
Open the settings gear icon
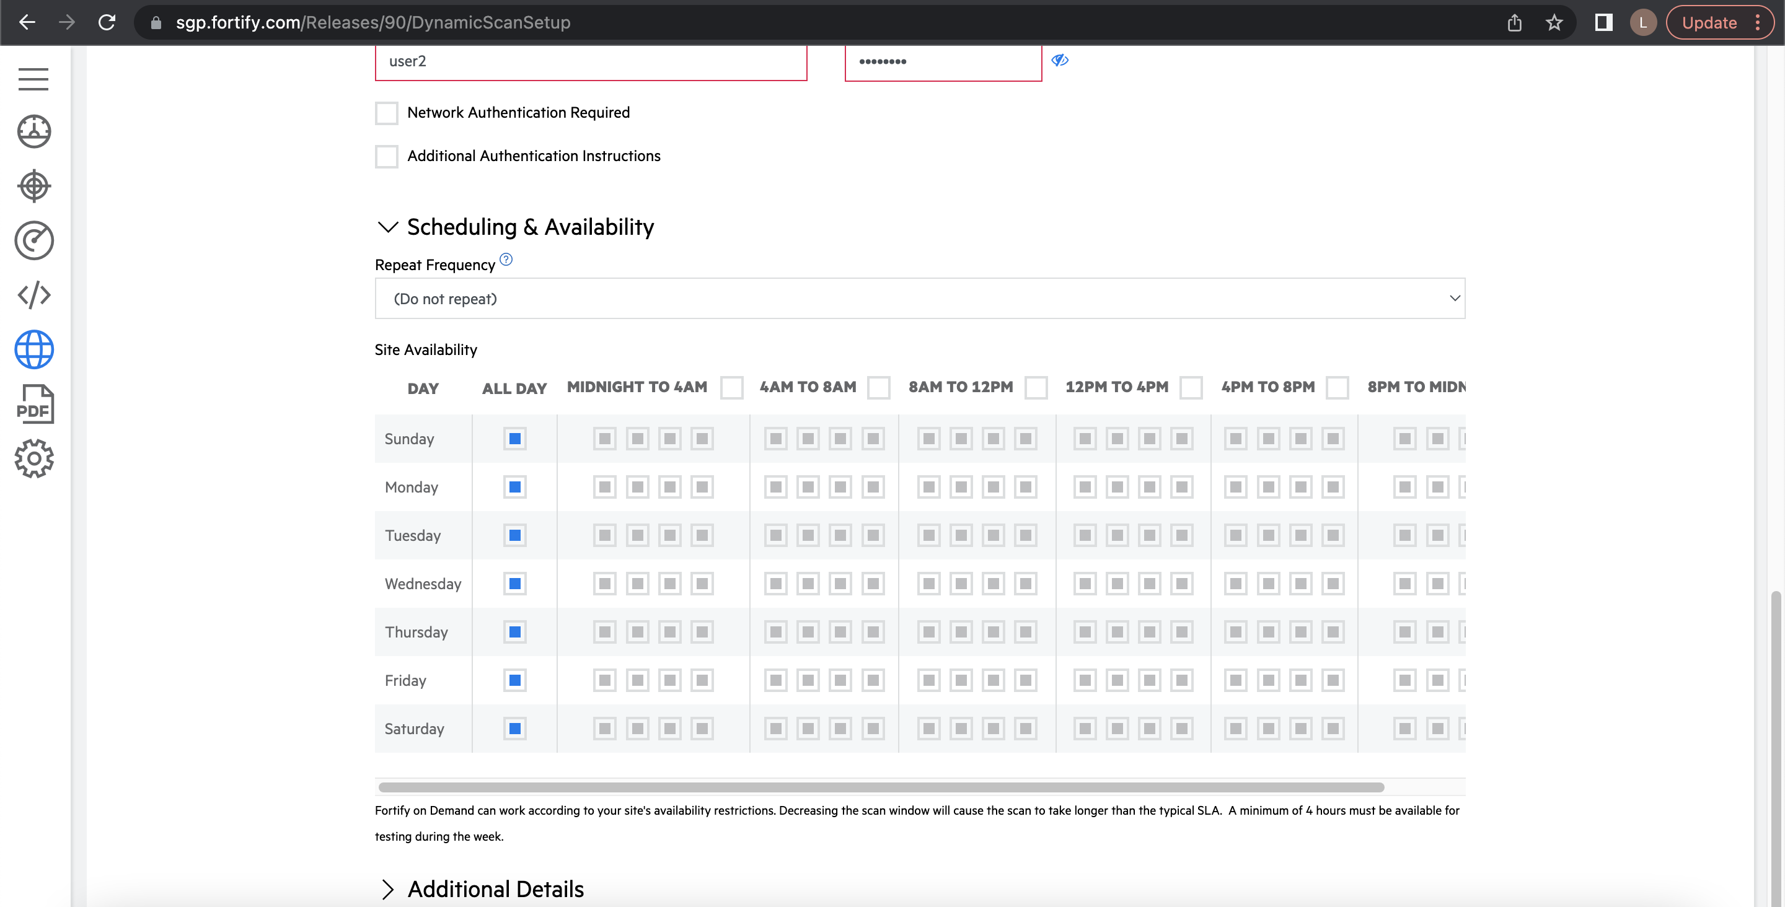[34, 458]
